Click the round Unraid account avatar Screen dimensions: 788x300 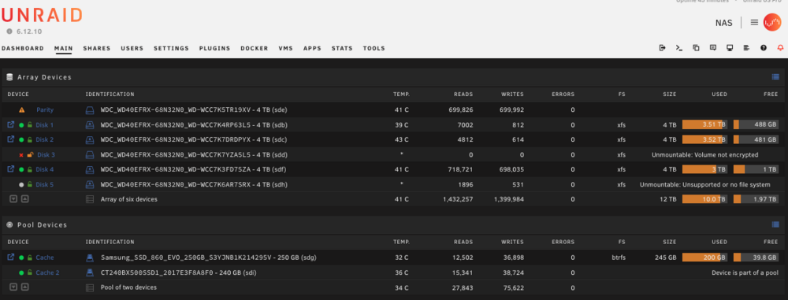point(772,23)
